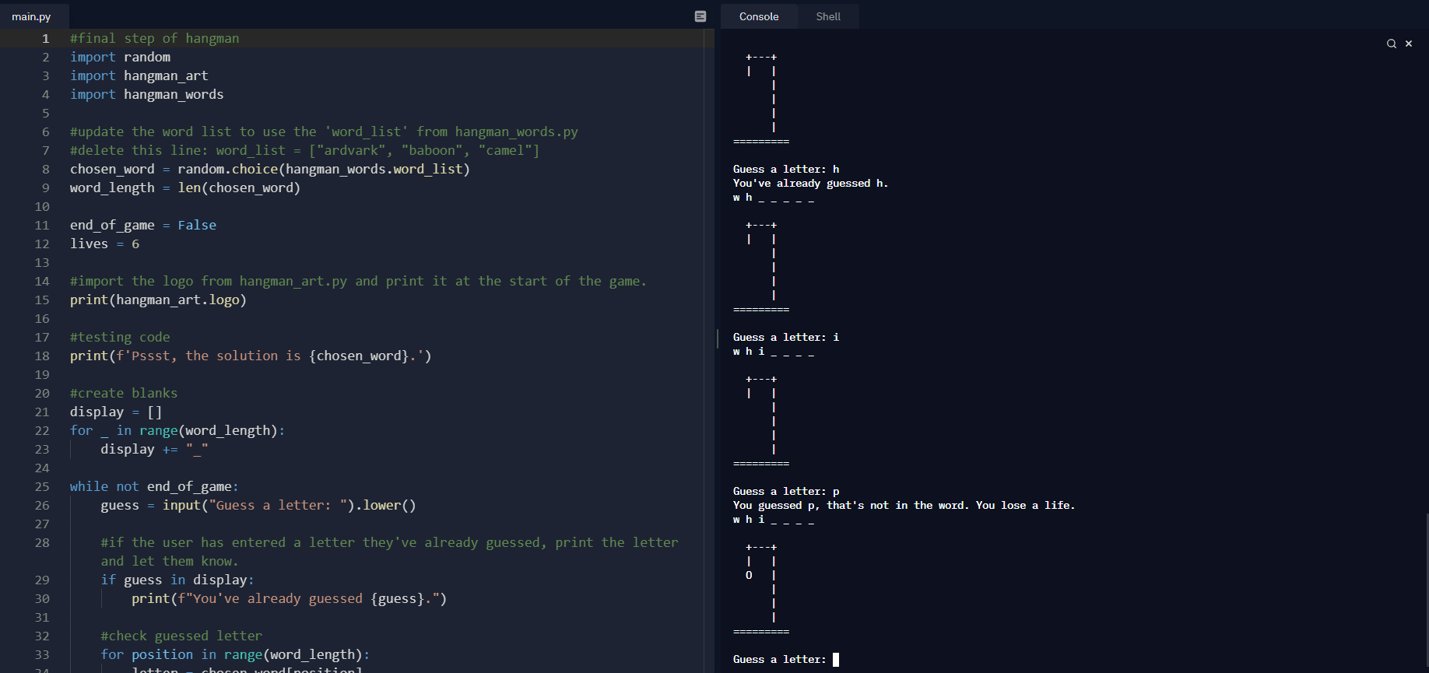Screen dimensions: 1429x673
Task: Click the 'print(hangman_art.logo)' line
Action: coord(158,300)
